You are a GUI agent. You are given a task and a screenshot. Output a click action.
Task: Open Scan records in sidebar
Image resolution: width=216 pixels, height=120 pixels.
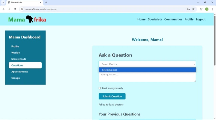coord(25,59)
